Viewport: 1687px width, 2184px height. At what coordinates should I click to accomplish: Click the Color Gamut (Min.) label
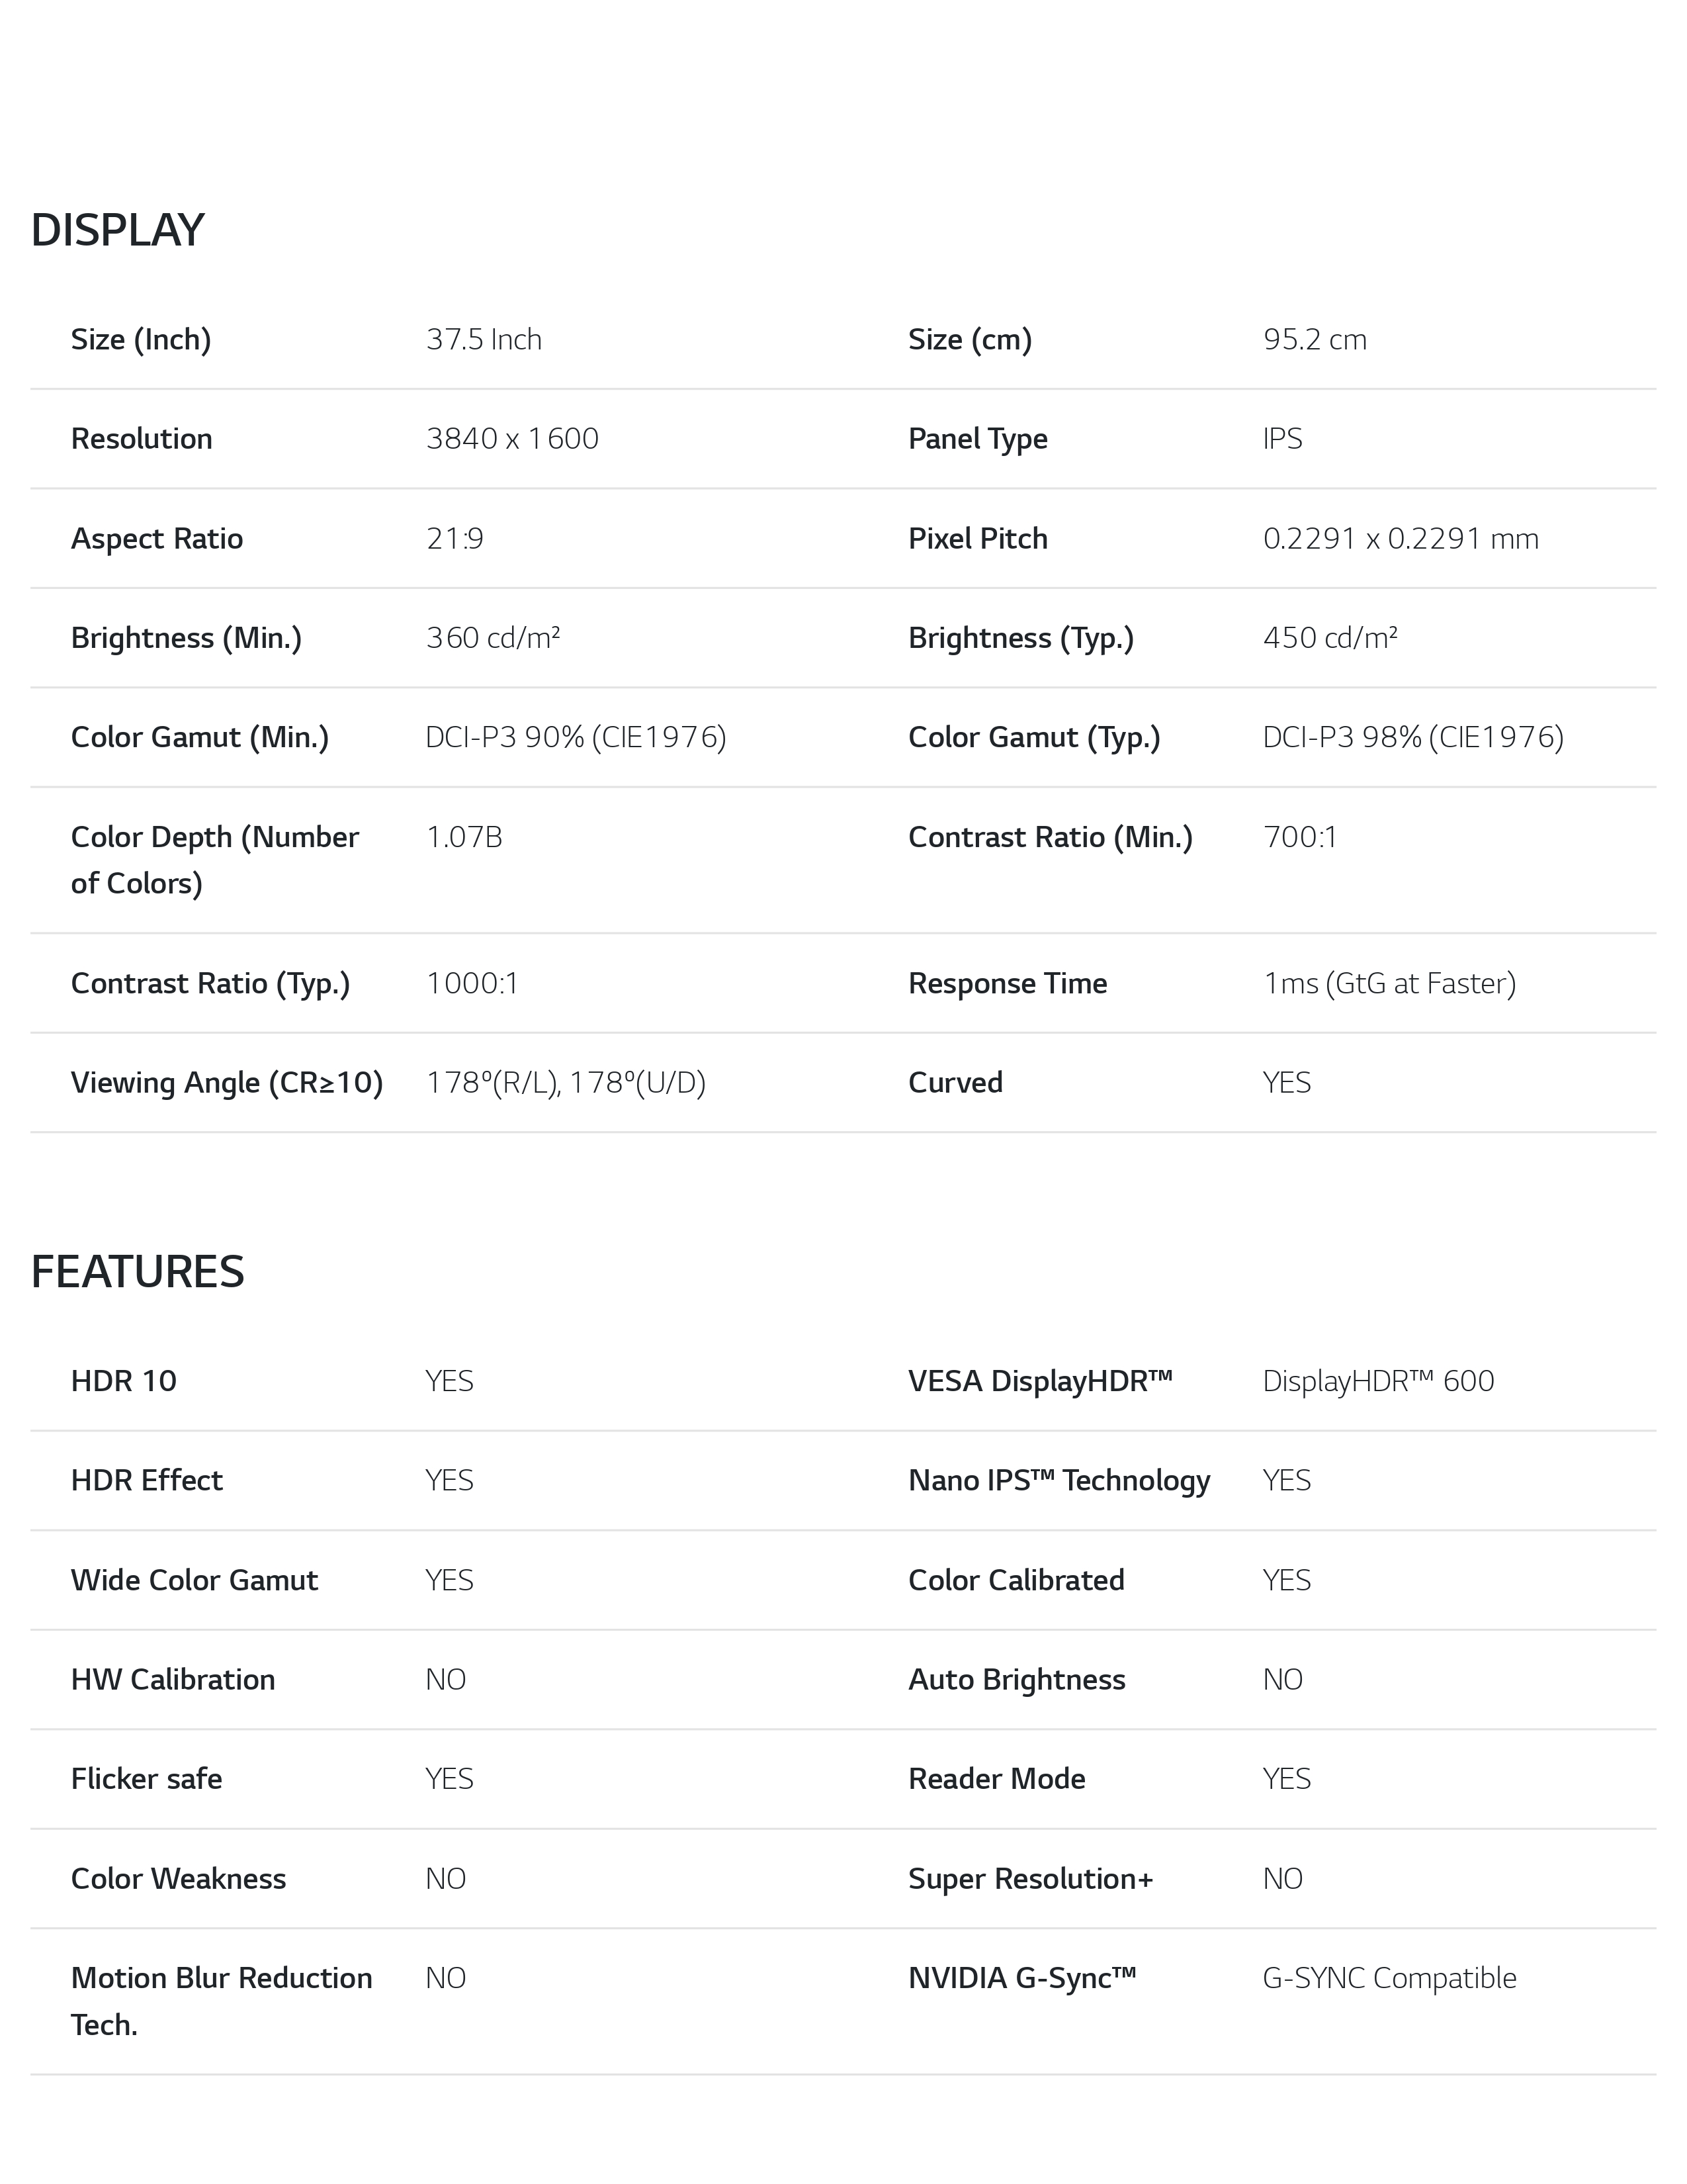pyautogui.click(x=200, y=737)
